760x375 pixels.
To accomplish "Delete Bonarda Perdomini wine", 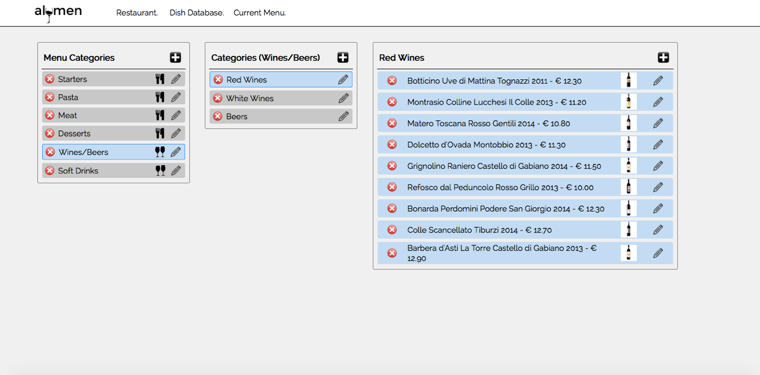I will [392, 208].
